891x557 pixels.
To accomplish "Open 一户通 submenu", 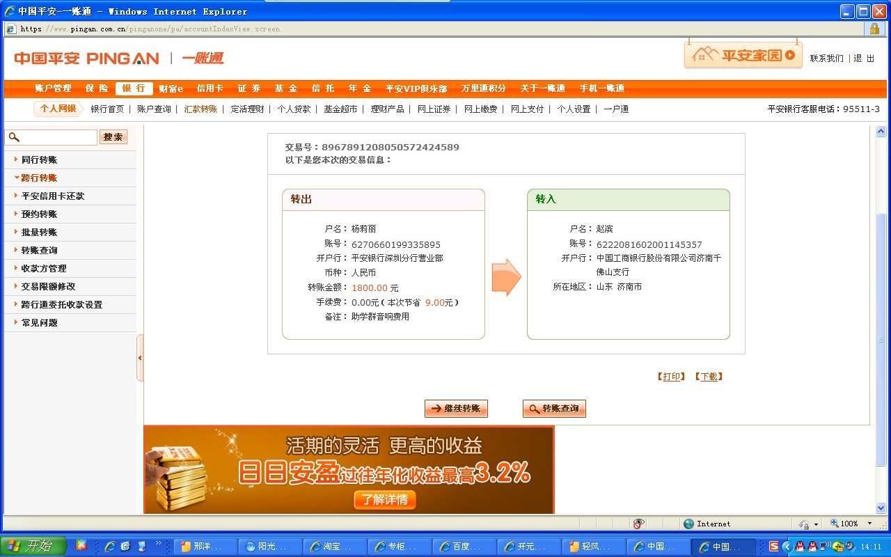I will [x=616, y=109].
